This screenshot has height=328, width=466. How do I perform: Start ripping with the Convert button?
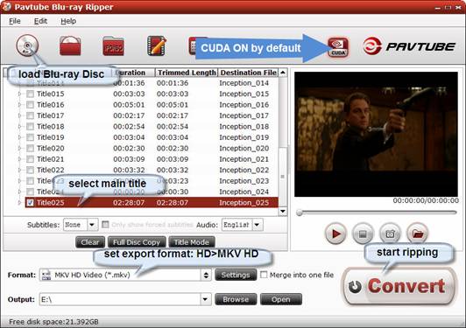pyautogui.click(x=399, y=286)
